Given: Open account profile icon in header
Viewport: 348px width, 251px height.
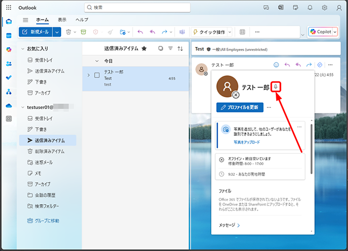Looking at the screenshot, I should (339, 8).
